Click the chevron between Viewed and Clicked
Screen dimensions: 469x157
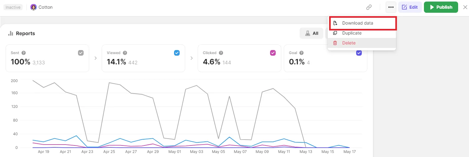tap(191, 58)
